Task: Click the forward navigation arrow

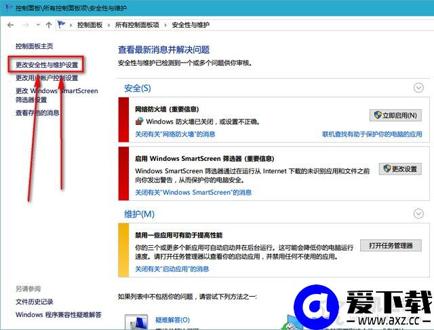Action: click(x=26, y=25)
